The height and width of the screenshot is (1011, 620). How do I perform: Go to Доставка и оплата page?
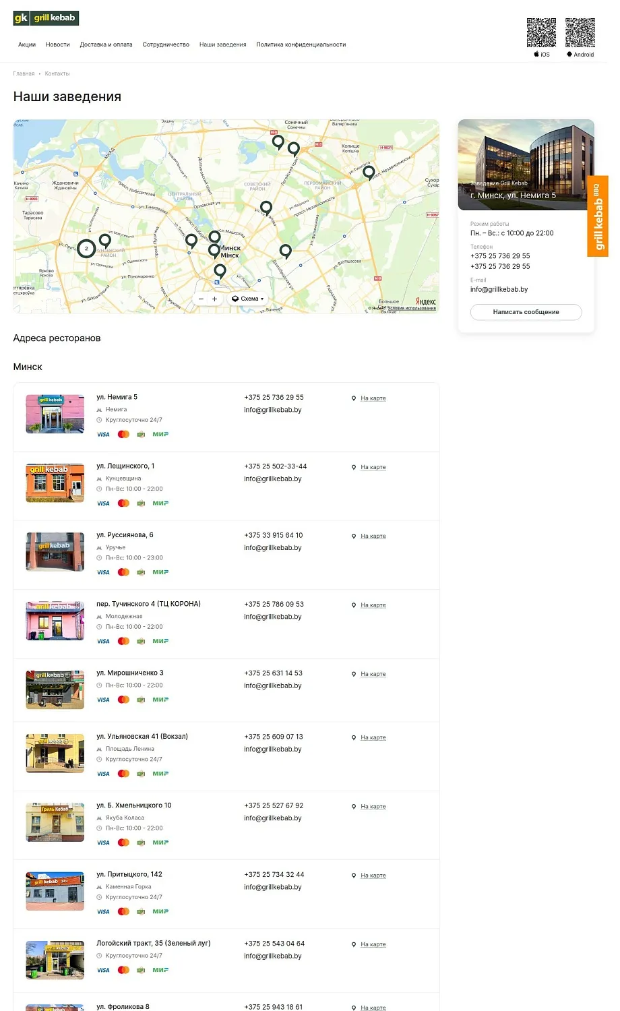pyautogui.click(x=106, y=44)
